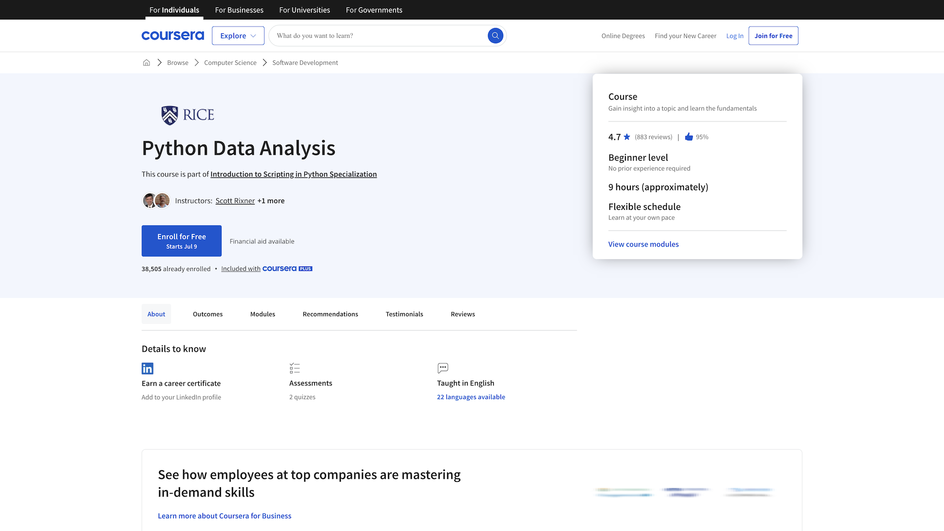Go to Browse in breadcrumb
The height and width of the screenshot is (531, 944).
pos(177,62)
